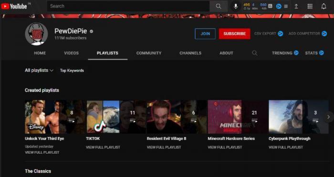Click the search magnifier button
The image size is (334, 177).
pyautogui.click(x=219, y=6)
